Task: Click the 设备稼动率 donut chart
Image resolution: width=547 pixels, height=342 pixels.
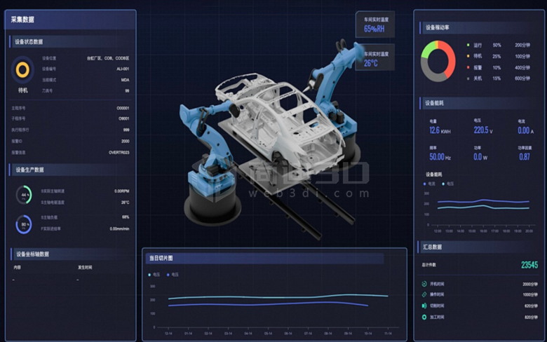Action: [438, 61]
